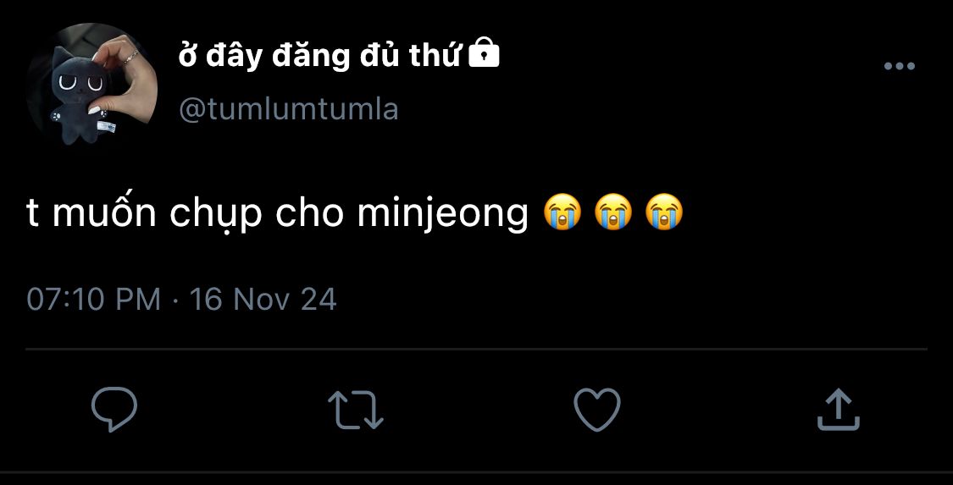Click the 07:10 PM timestamp
This screenshot has width=953, height=485.
pos(93,300)
